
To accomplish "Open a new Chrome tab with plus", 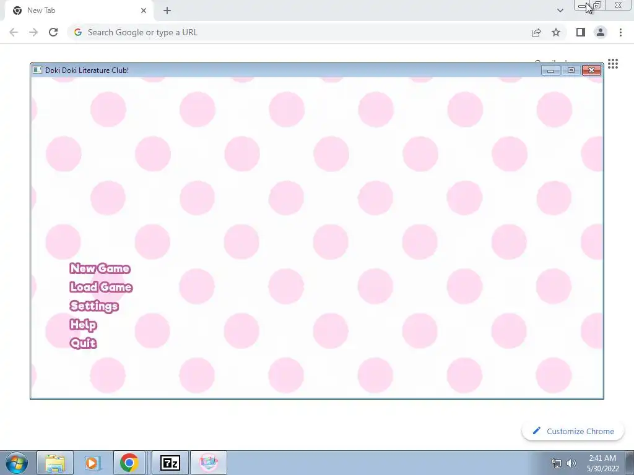I will [x=167, y=11].
